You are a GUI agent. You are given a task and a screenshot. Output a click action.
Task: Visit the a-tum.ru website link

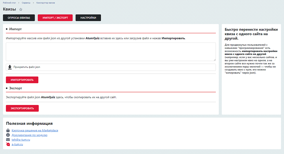17,144
